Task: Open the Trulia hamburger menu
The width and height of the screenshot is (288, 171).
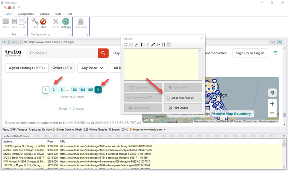Action: click(275, 53)
